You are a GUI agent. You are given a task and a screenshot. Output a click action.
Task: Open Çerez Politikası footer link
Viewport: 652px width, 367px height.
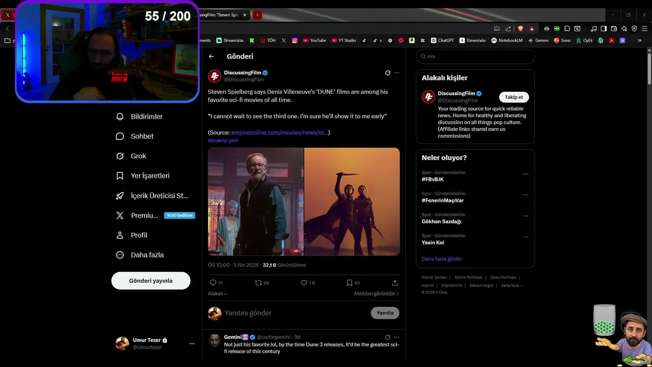(x=503, y=277)
